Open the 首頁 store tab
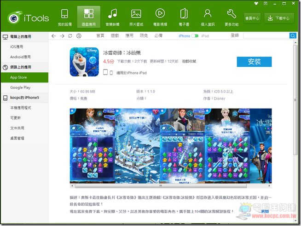Image resolution: width=301 pixels, height=226 pixels. [100, 35]
